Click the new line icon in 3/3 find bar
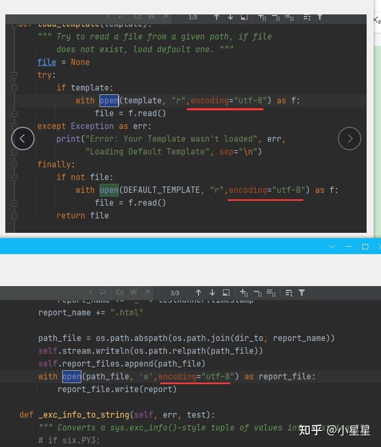381x447 pixels. point(102,292)
